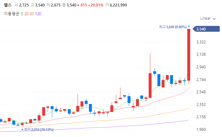Viewport: 222px width, 137px height.
Task: Click the 20-day moving average label
Action: 26,14
